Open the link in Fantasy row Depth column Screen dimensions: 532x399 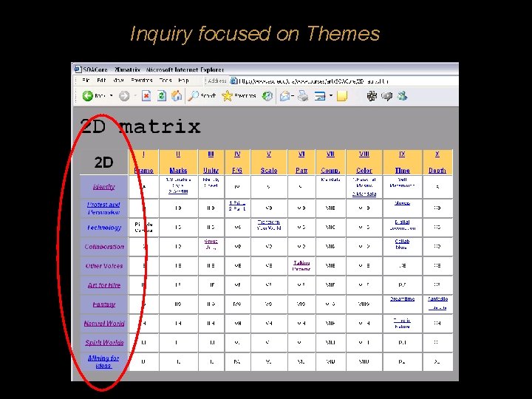437,304
